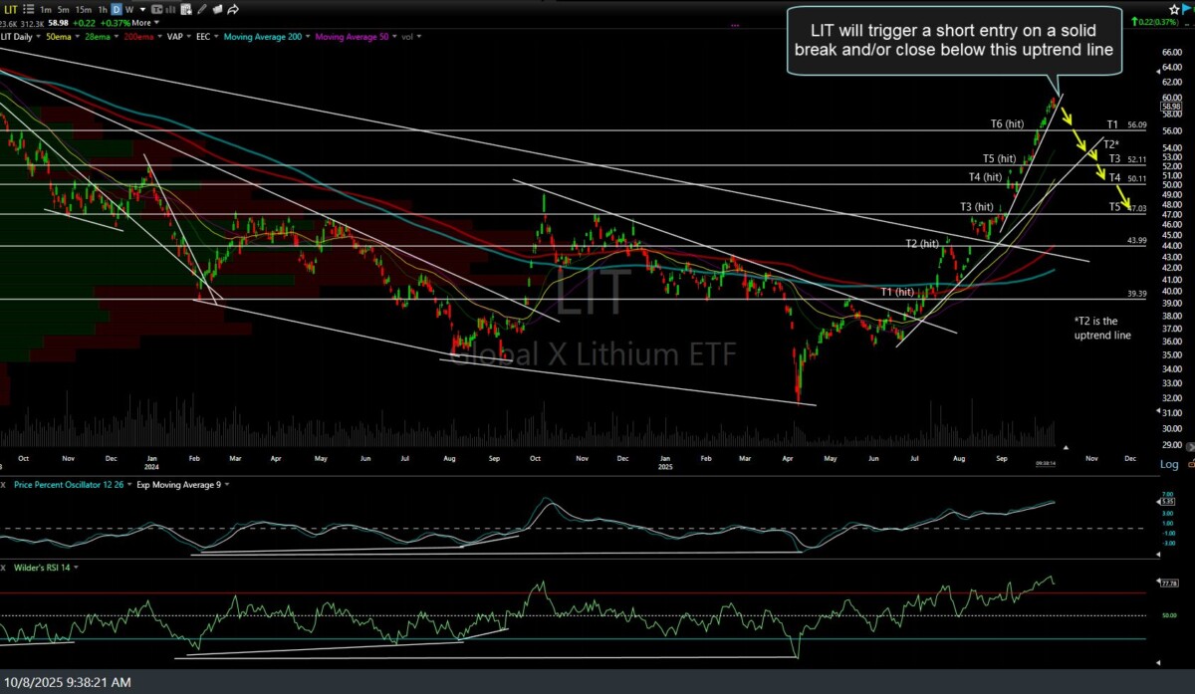Switch to the 1h timeframe

101,9
